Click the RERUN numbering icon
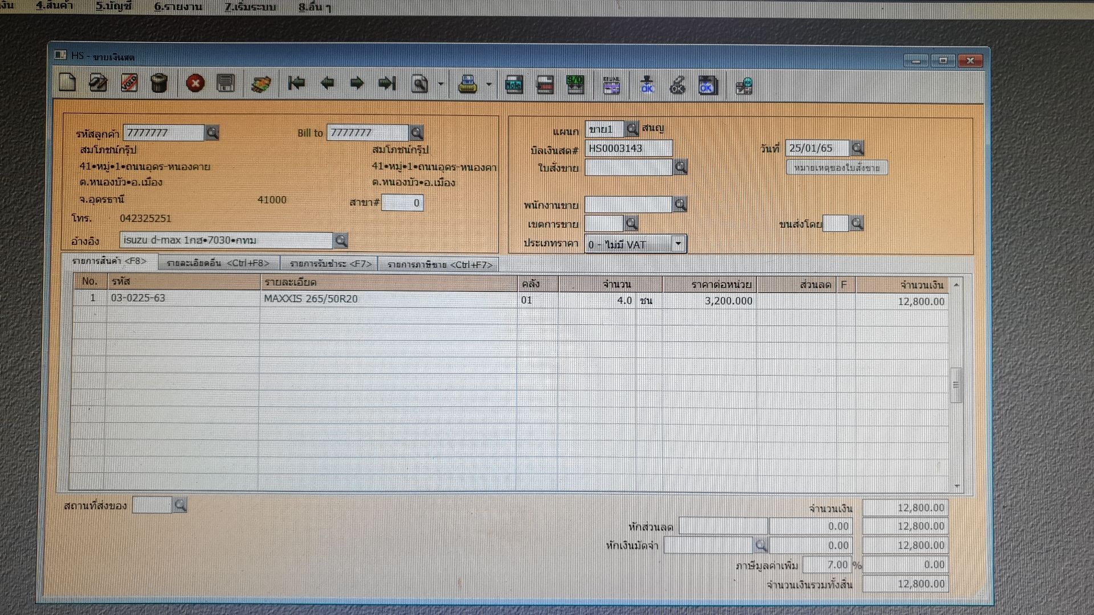The image size is (1094, 615). pyautogui.click(x=611, y=85)
